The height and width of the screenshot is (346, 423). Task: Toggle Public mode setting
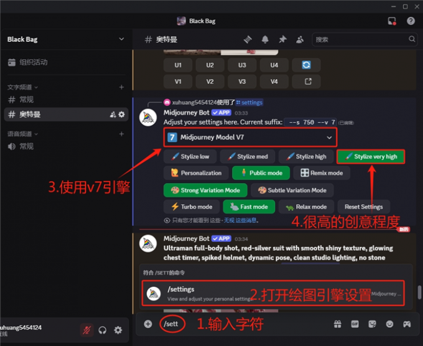click(x=261, y=173)
